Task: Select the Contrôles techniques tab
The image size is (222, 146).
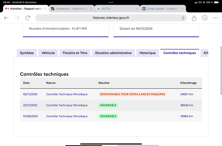Action: 180,53
